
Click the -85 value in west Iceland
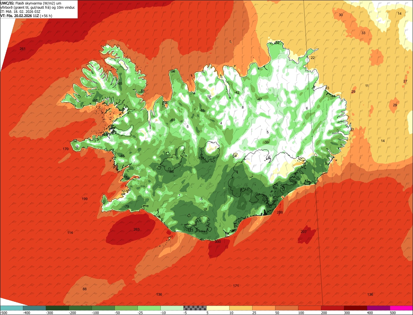(122, 156)
